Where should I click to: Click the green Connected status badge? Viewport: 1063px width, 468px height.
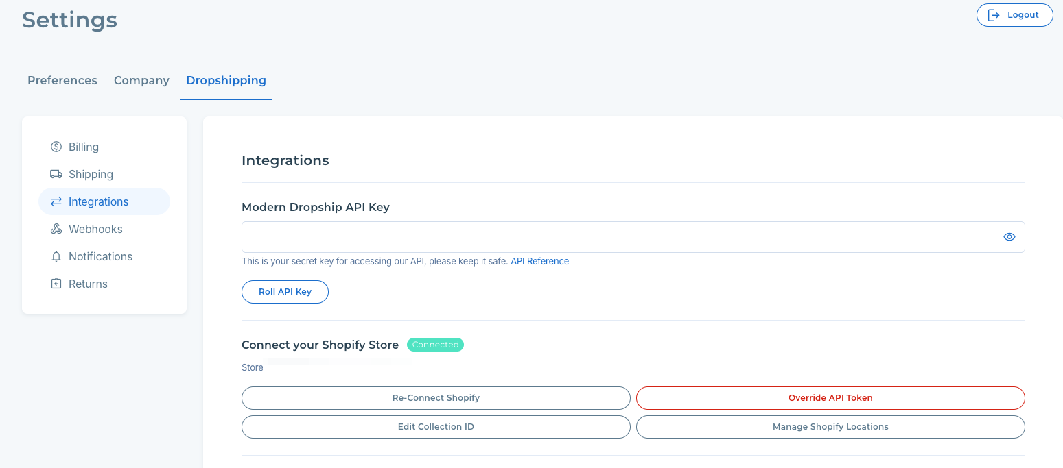435,345
